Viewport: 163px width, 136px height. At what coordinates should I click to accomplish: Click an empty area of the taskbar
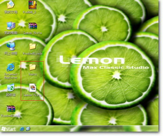coord(91,129)
